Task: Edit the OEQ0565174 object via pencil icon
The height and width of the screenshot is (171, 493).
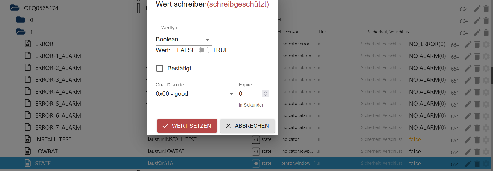Action: tap(477, 9)
